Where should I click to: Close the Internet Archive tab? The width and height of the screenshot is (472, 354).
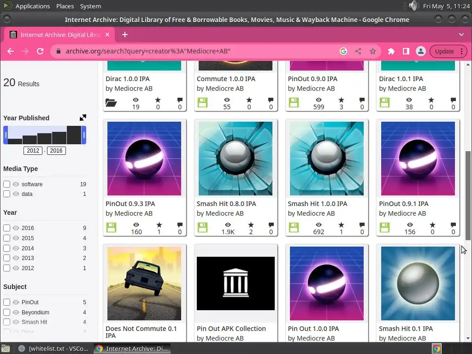(x=107, y=35)
